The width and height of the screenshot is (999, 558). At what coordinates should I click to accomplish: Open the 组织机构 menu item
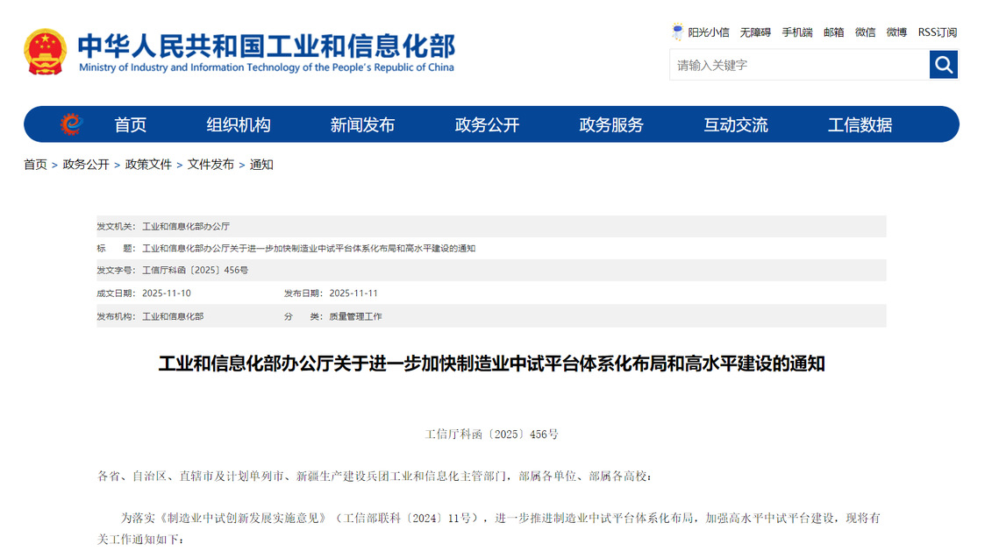[239, 125]
